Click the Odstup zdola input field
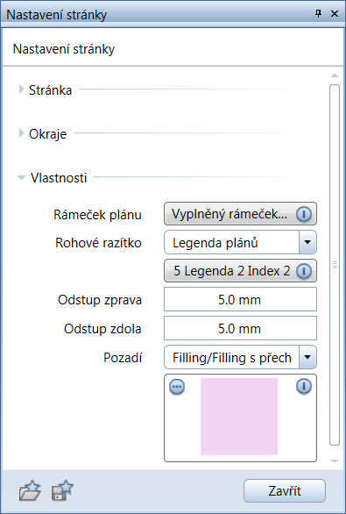This screenshot has width=346, height=514. 240,328
